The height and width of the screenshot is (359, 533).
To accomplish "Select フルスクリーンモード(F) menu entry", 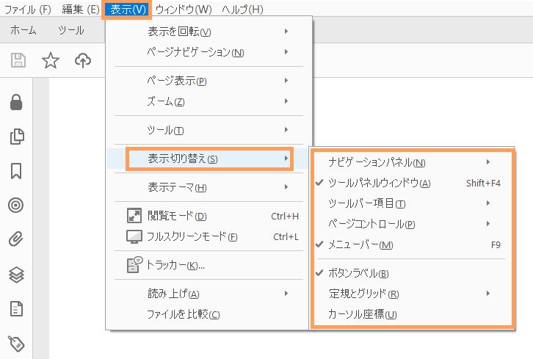I will [209, 236].
